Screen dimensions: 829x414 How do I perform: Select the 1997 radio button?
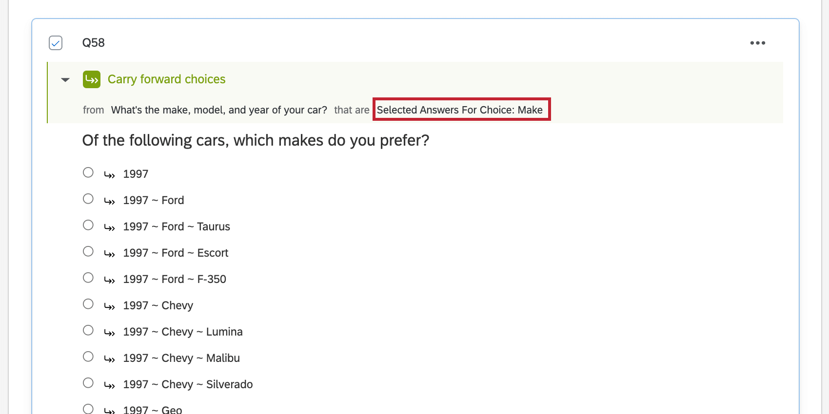[x=88, y=172]
